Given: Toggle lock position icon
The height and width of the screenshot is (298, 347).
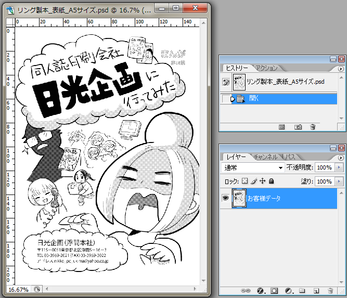Looking at the screenshot, I should [263, 181].
